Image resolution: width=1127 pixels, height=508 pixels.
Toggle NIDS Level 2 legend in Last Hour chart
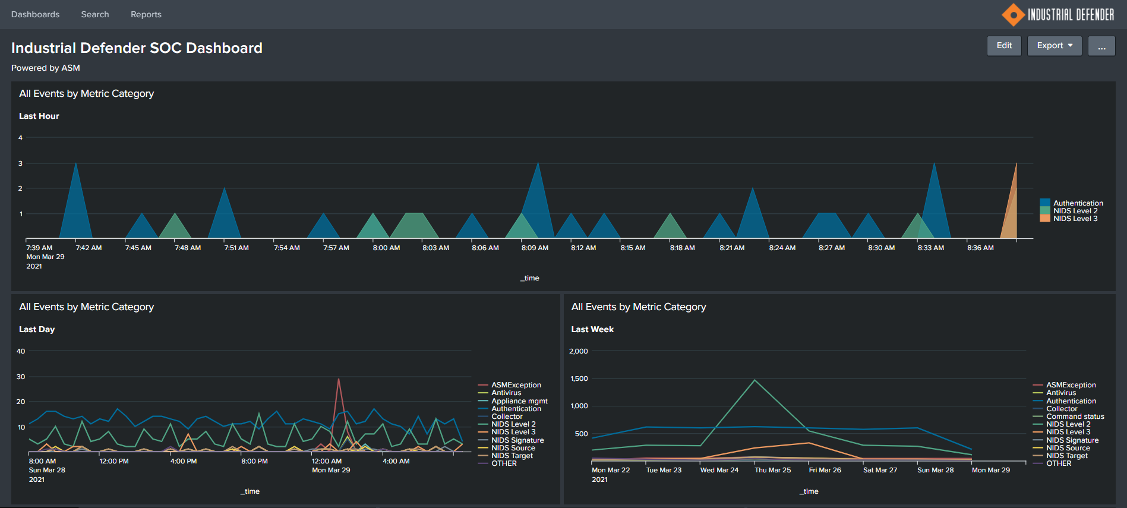(1069, 211)
